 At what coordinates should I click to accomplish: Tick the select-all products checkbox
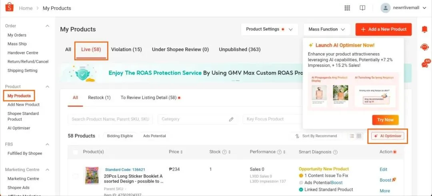(76, 152)
